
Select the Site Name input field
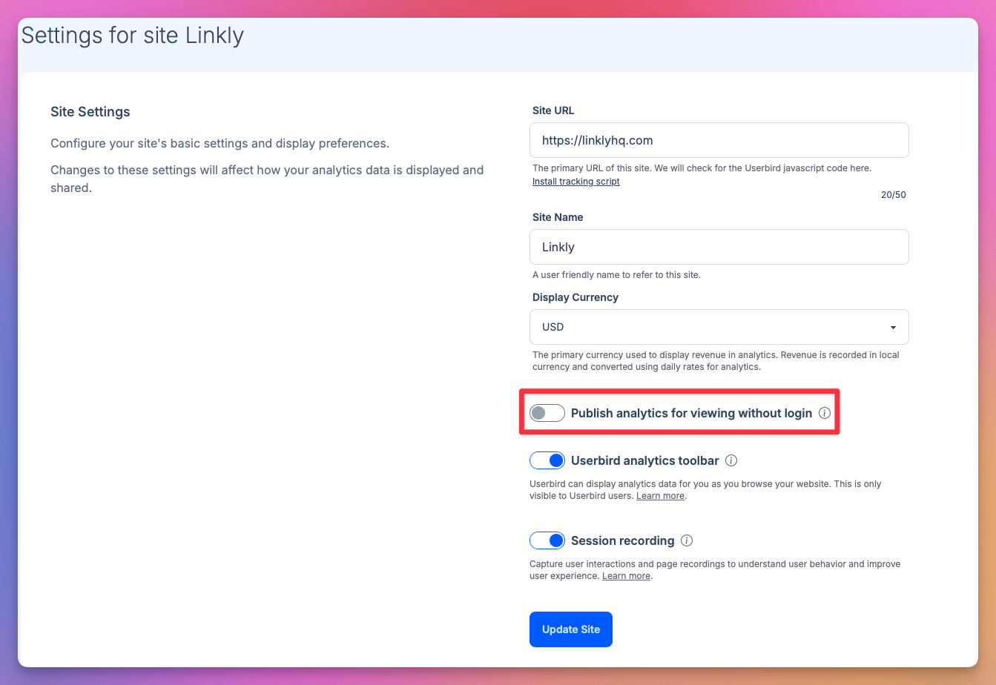click(x=719, y=247)
